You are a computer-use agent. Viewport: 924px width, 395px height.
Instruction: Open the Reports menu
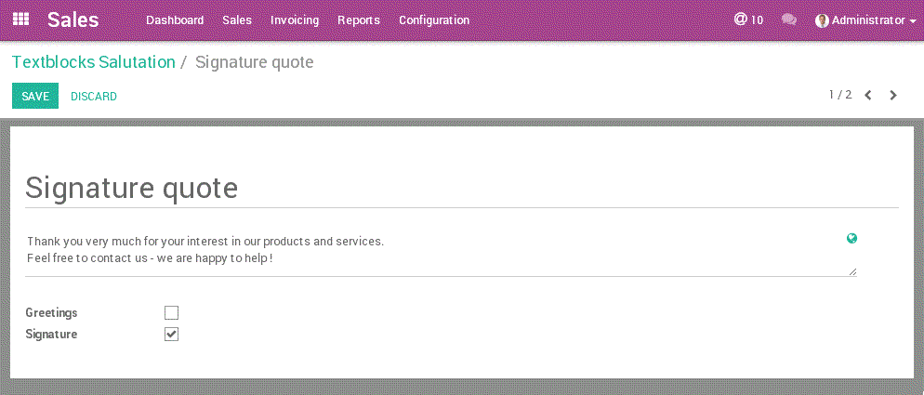pos(359,20)
